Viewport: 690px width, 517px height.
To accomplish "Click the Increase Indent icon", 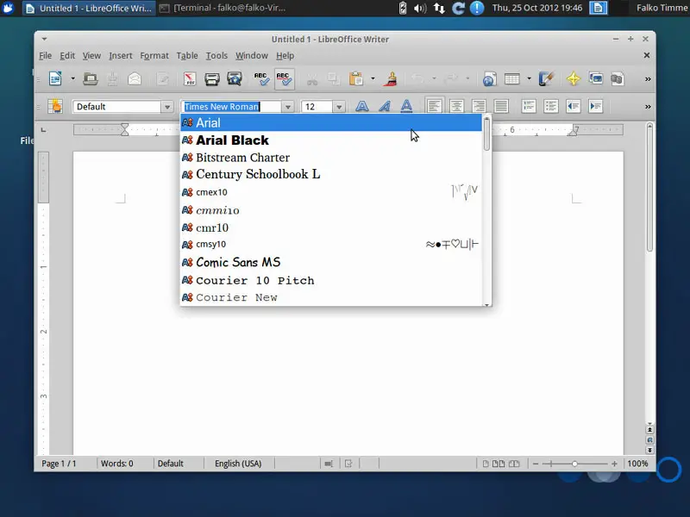I will coord(595,106).
